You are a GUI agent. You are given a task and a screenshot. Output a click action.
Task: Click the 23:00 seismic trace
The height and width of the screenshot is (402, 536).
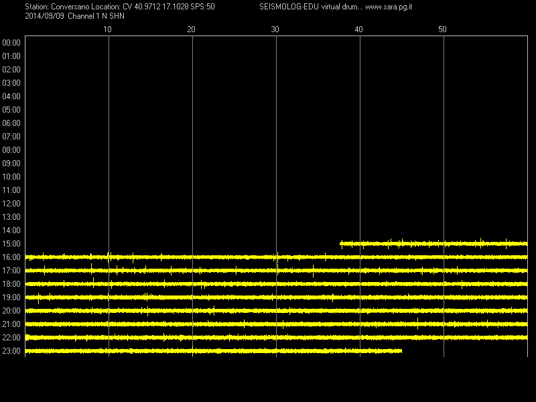point(214,351)
